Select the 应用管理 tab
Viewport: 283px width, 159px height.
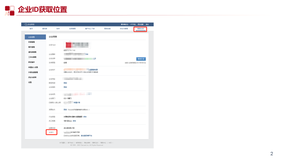click(72, 29)
